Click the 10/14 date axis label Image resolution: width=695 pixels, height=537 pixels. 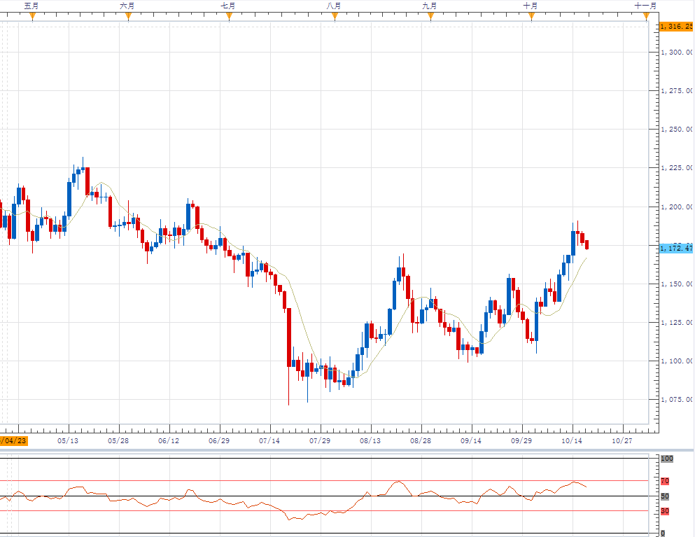pyautogui.click(x=573, y=441)
